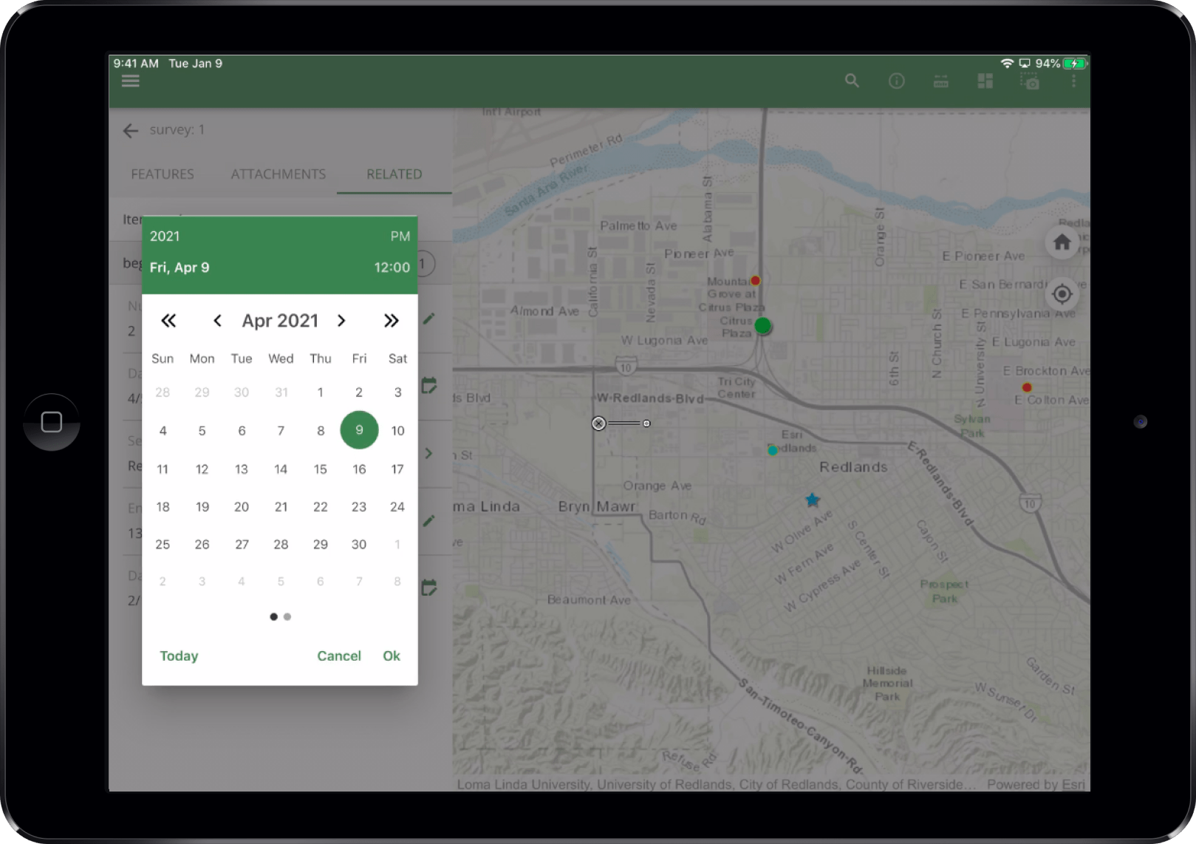The height and width of the screenshot is (844, 1196).
Task: Open the three-dot overflow menu
Action: 1073,81
